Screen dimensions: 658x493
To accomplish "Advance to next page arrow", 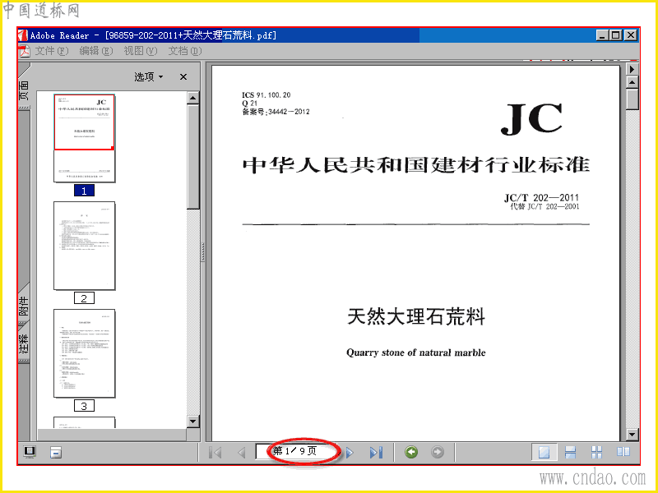I will pyautogui.click(x=350, y=453).
